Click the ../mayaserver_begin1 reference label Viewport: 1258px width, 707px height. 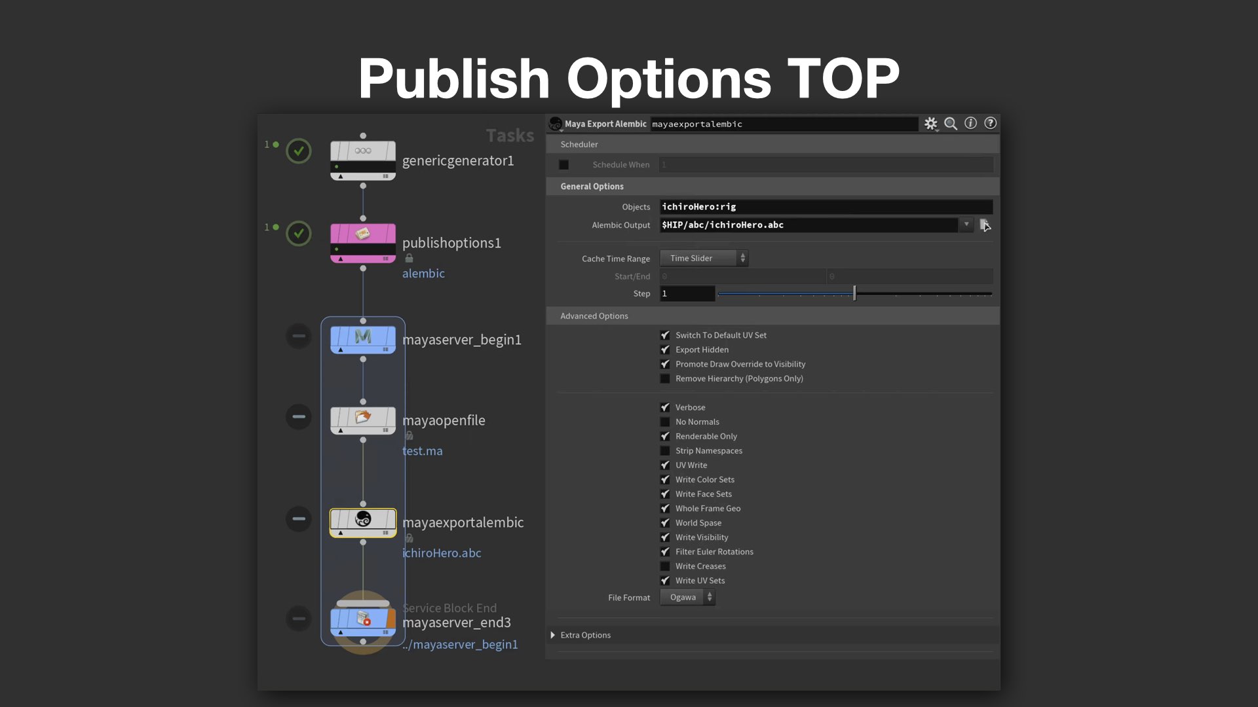pyautogui.click(x=460, y=645)
